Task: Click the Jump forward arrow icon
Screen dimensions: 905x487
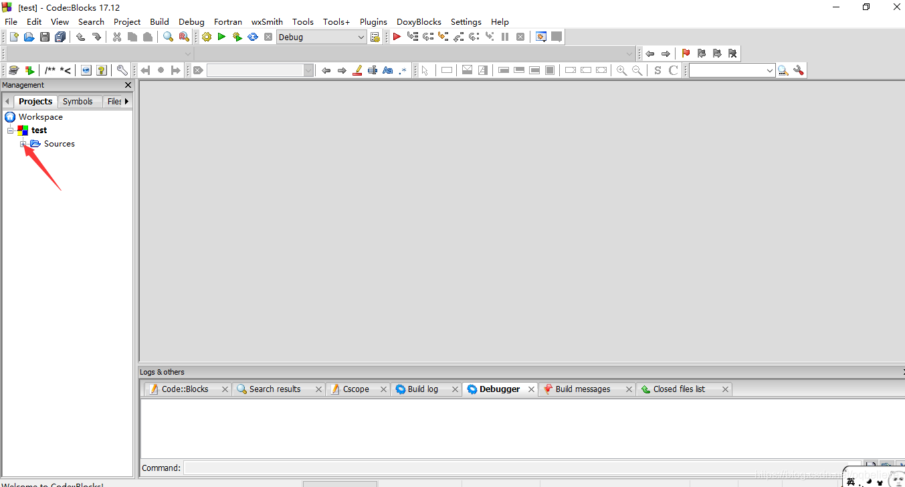Action: pos(666,54)
